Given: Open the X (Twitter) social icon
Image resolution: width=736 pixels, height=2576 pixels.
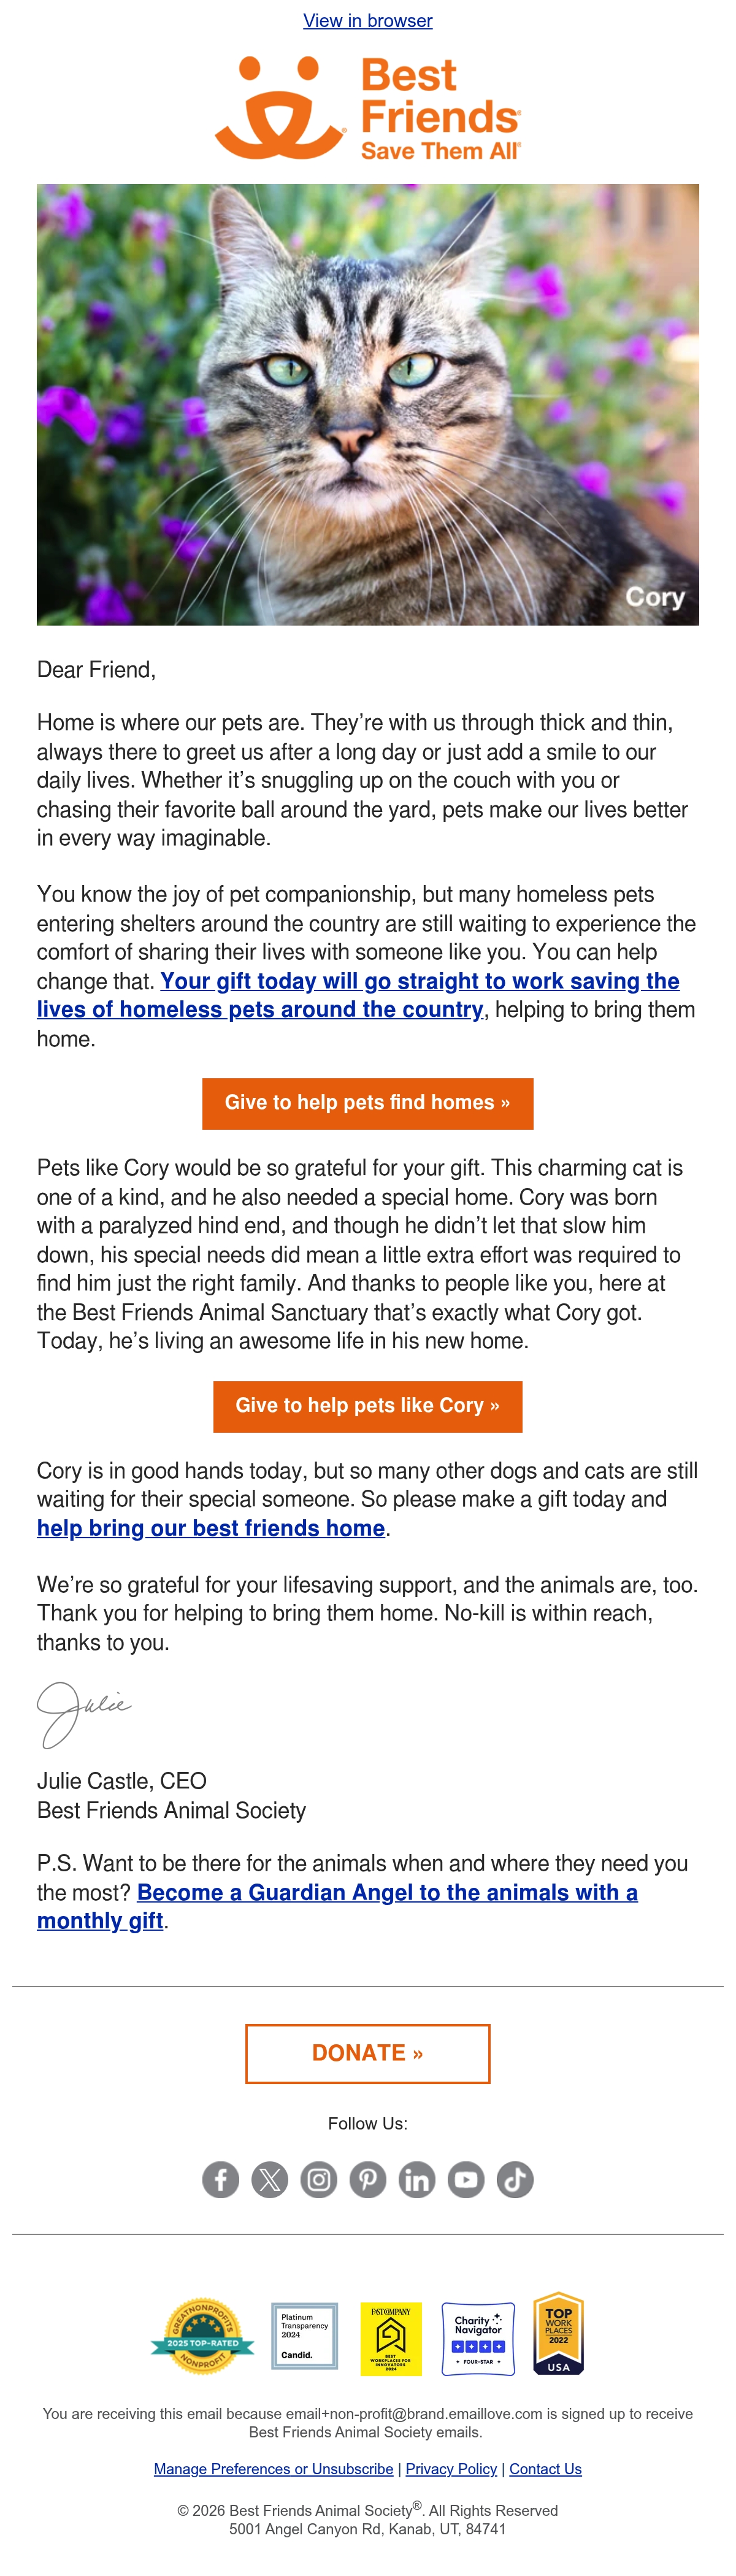Looking at the screenshot, I should 270,2179.
